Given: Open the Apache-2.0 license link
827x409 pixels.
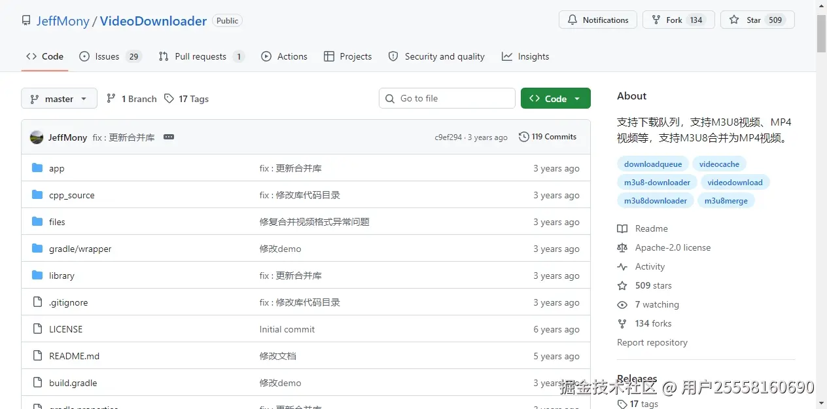Looking at the screenshot, I should (664, 247).
